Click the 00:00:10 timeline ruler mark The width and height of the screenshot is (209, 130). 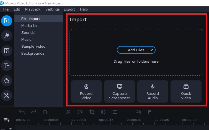click(x=79, y=120)
